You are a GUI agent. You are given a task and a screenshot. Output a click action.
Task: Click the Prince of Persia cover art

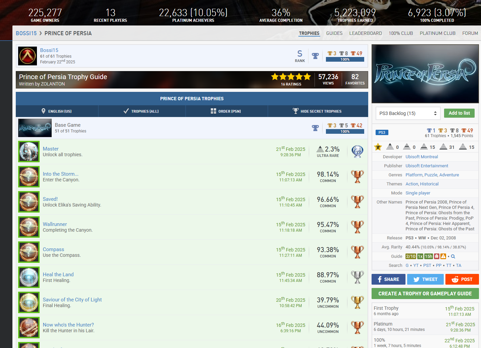425,74
